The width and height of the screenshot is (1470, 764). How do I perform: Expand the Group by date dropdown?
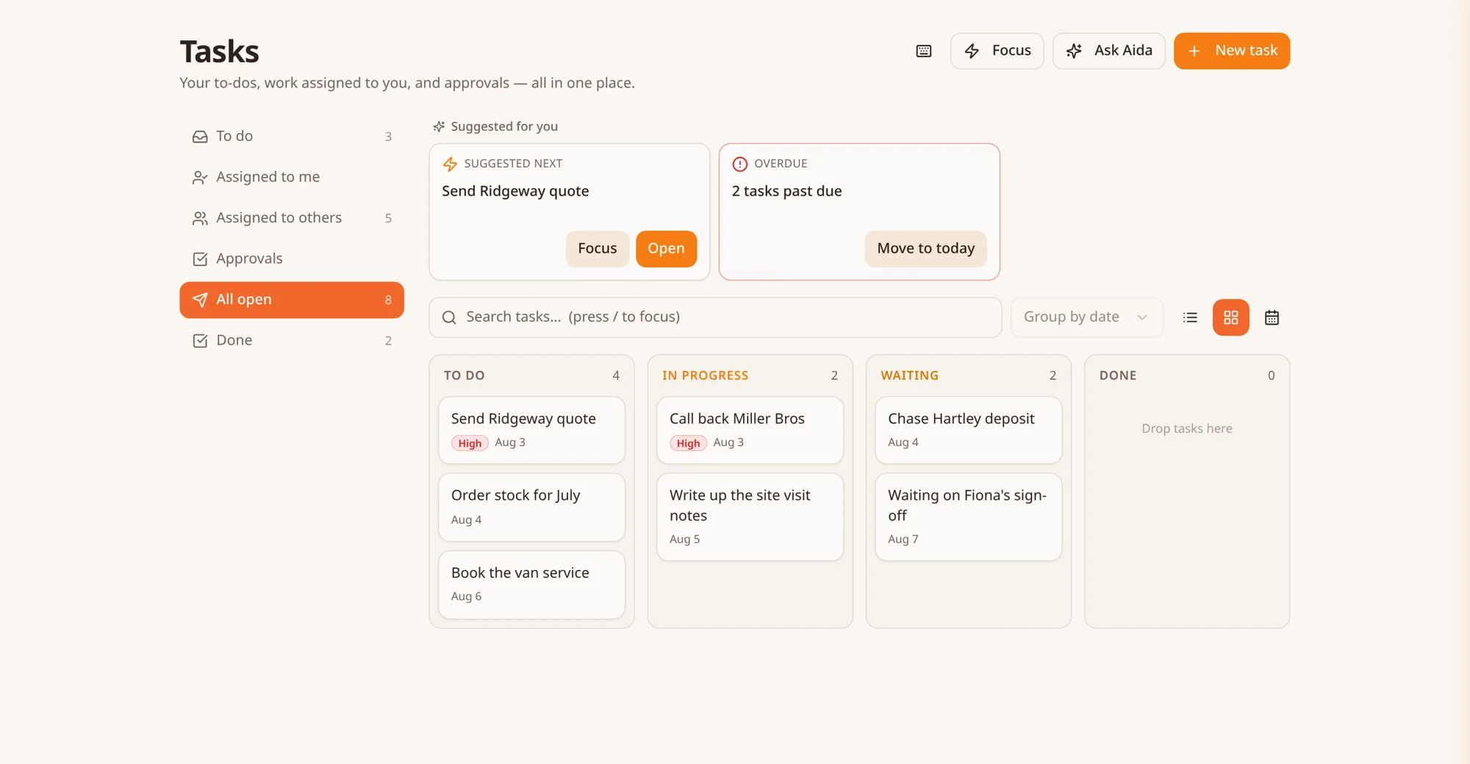pyautogui.click(x=1086, y=317)
